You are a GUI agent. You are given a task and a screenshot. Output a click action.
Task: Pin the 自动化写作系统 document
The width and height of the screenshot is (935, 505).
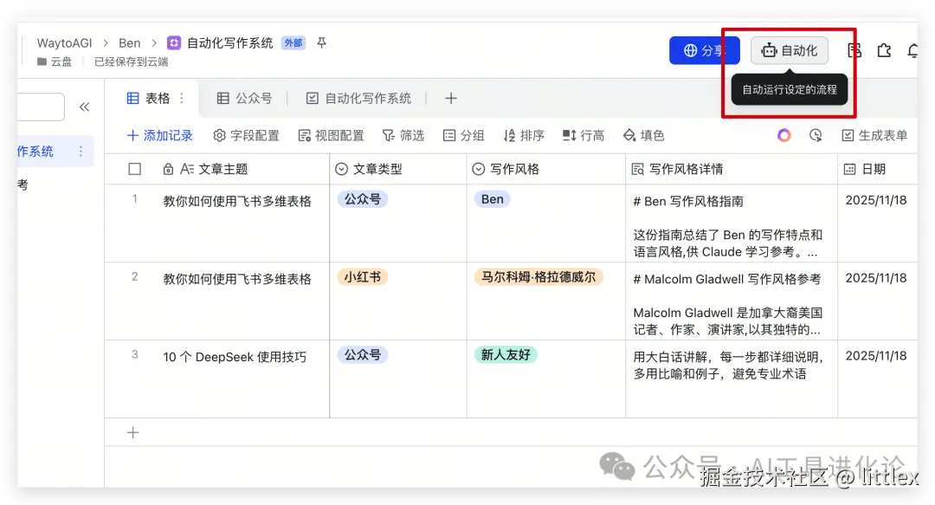pos(321,42)
